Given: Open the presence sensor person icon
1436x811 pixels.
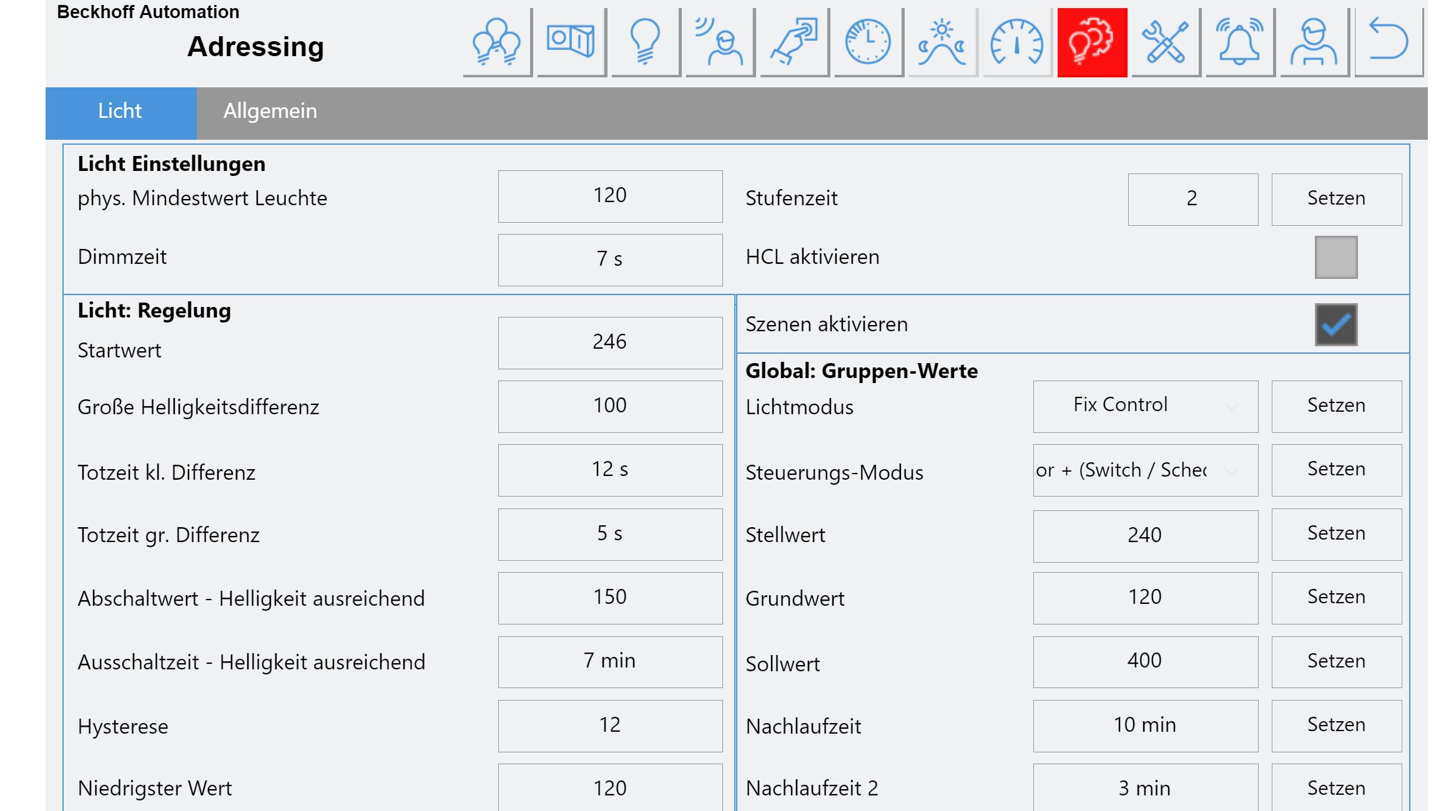Looking at the screenshot, I should click(720, 42).
